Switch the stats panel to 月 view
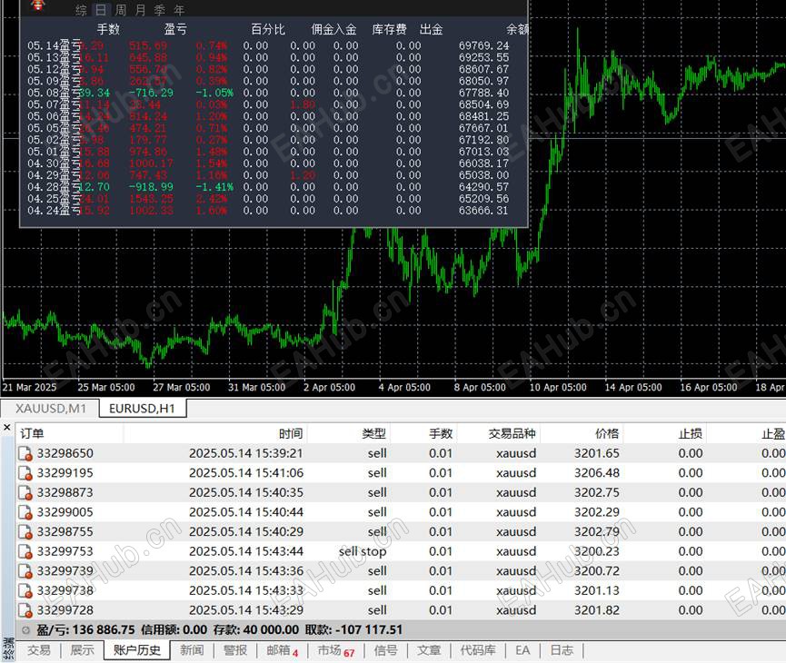The width and height of the screenshot is (786, 663). 141,10
